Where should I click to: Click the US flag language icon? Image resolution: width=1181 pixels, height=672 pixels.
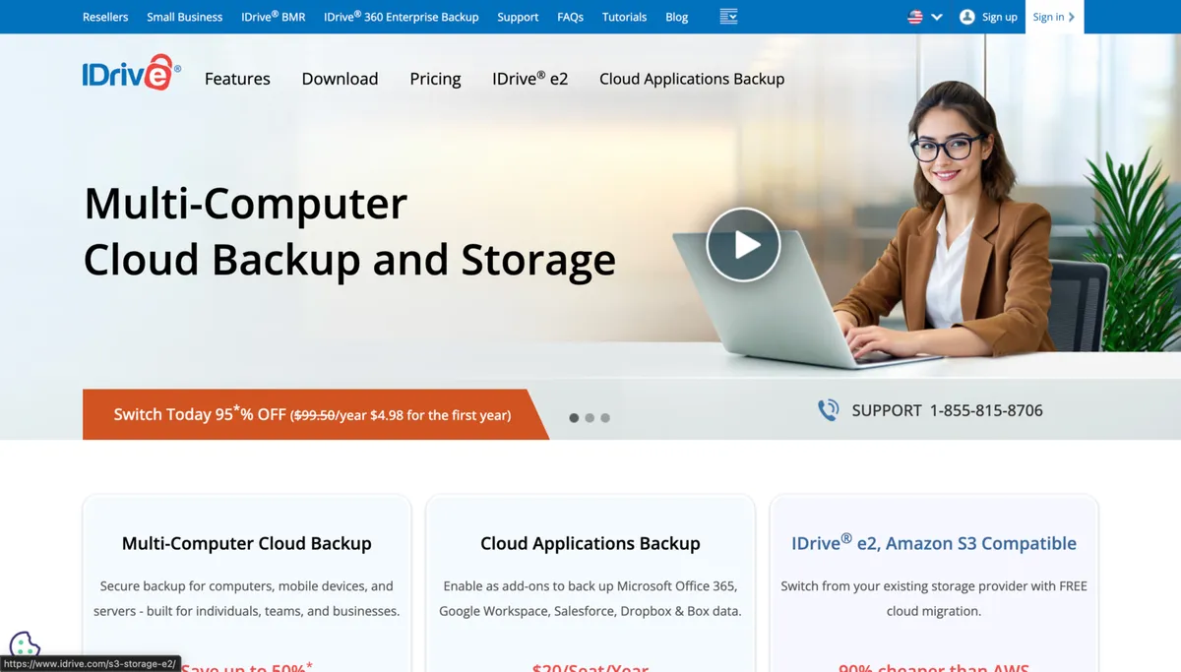click(915, 17)
